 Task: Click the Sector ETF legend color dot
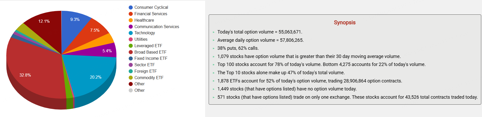point(131,65)
